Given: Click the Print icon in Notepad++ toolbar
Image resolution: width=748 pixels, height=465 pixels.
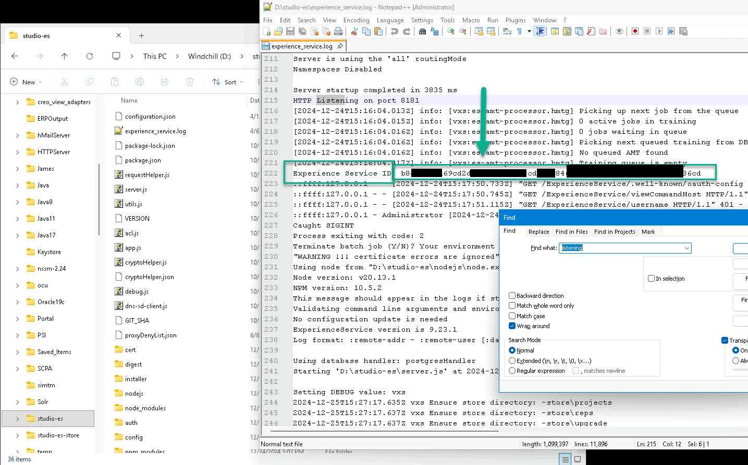Looking at the screenshot, I should pos(338,31).
